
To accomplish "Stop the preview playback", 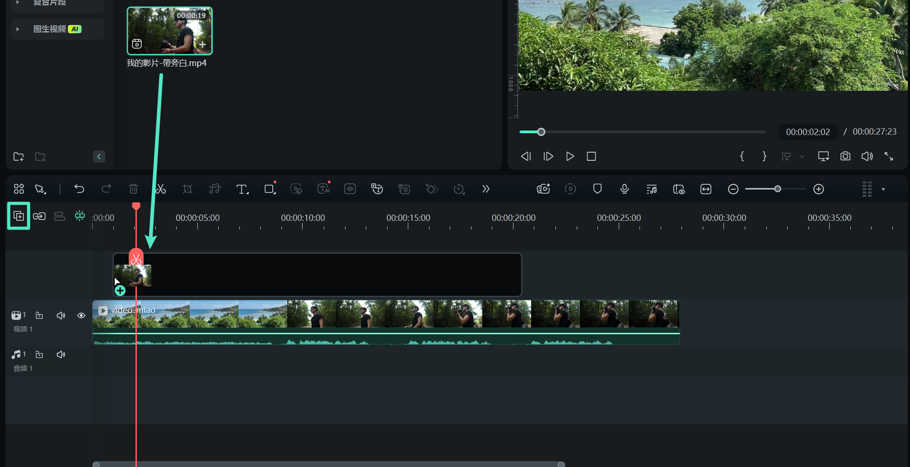I will [x=591, y=156].
